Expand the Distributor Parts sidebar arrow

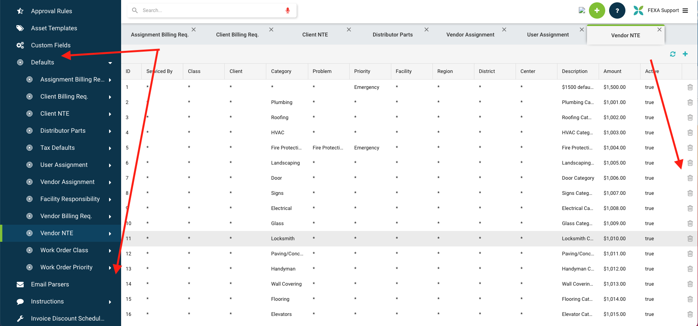click(x=110, y=131)
